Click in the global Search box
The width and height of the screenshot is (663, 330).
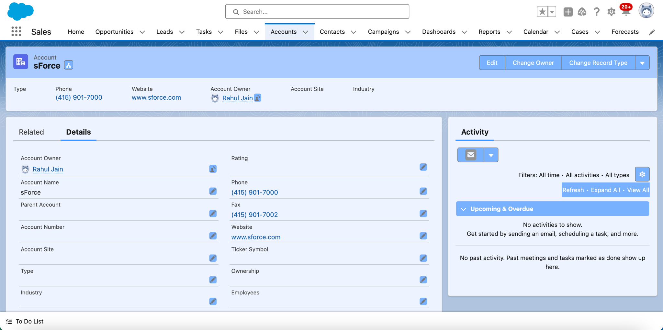click(x=317, y=12)
